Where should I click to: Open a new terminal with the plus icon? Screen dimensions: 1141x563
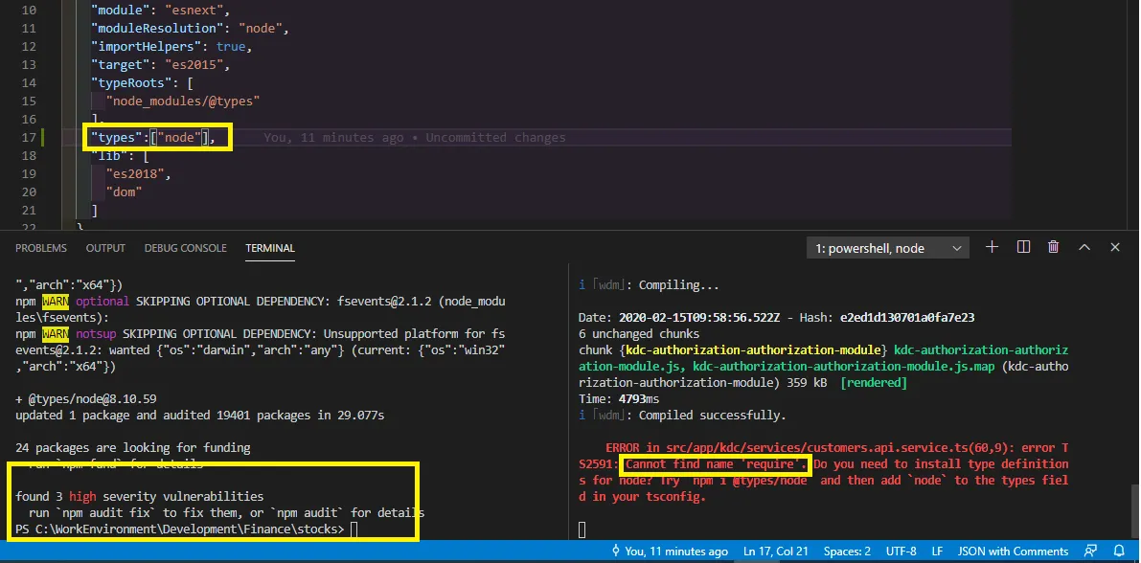pyautogui.click(x=992, y=247)
